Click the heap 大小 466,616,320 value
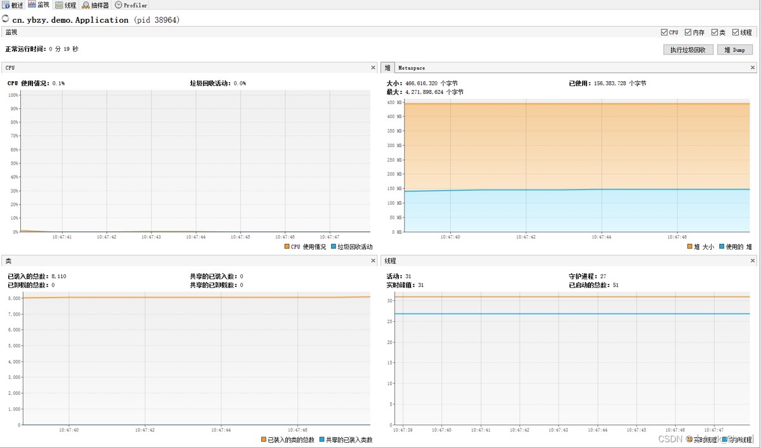Viewport: 761px width, 448px height. click(x=433, y=83)
